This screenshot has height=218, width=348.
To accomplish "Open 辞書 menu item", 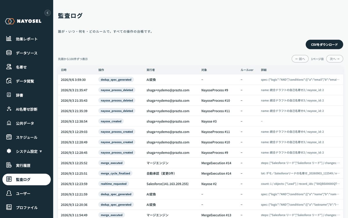I will (x=26, y=95).
